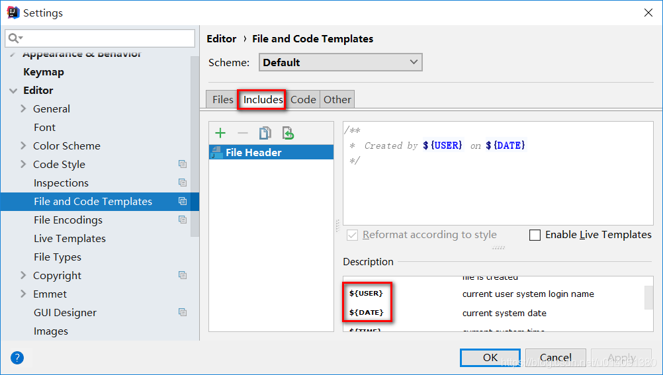
Task: Click the Cancel button
Action: tap(556, 358)
